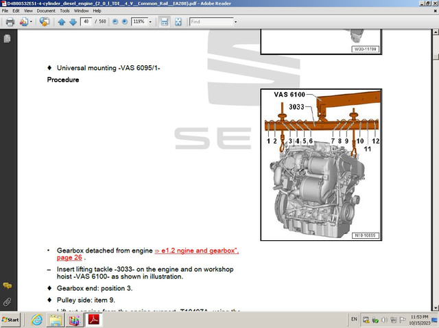Click the Show Desktop button in tray corner
The image size is (439, 328).
click(435, 320)
